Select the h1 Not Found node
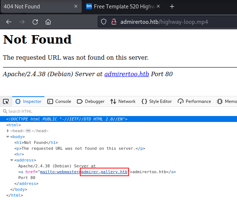This screenshot has height=208, width=237. [36, 142]
